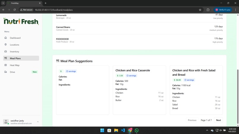
Task: Open Inventory section
Action: click(15, 51)
